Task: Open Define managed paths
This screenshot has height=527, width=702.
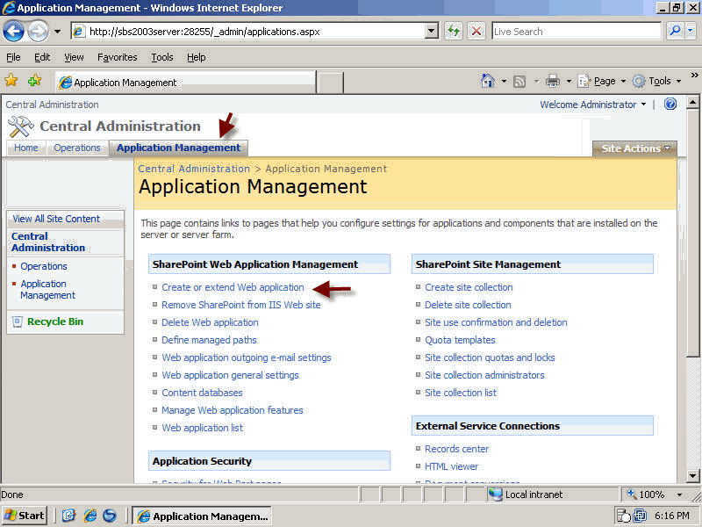Action: (x=209, y=340)
